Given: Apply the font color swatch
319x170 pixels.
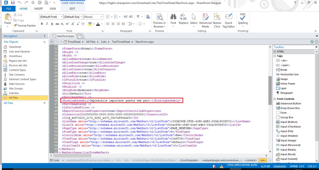Looking at the screenshot, I should point(98,24).
